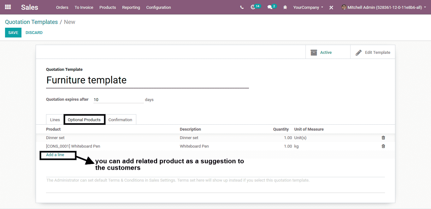
Task: Delete the Dinner set line
Action: point(383,138)
